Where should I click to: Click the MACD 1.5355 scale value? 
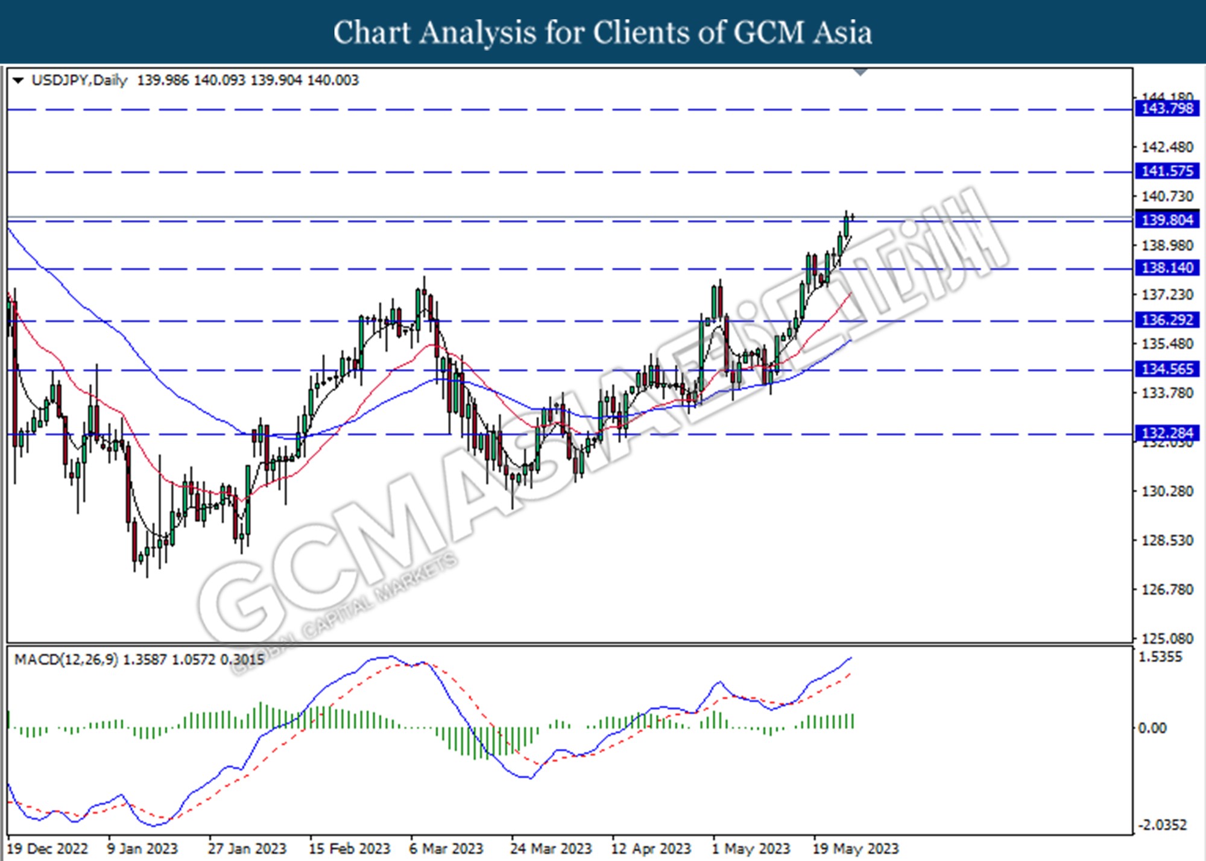click(x=1160, y=657)
